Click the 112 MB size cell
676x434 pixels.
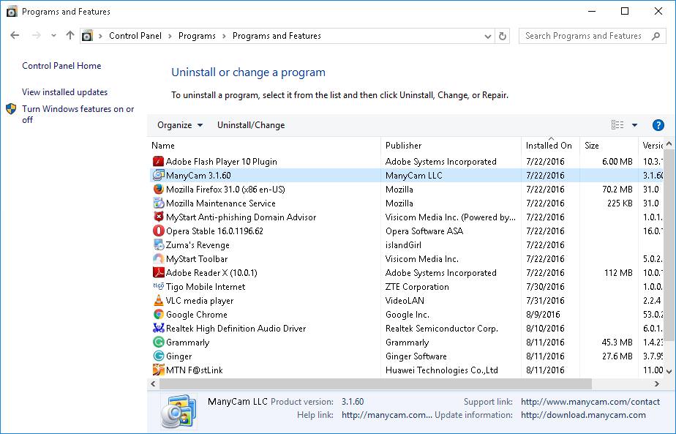619,273
